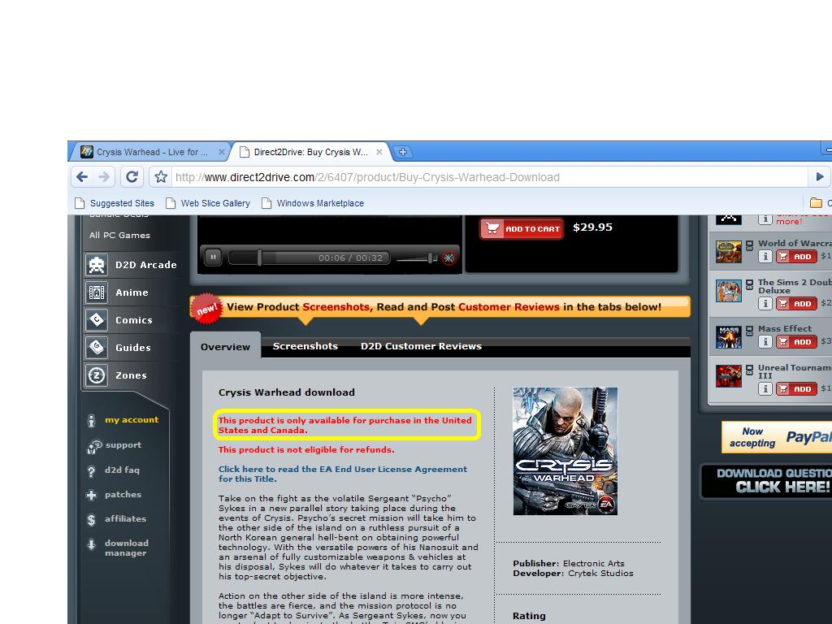Image resolution: width=832 pixels, height=624 pixels.
Task: Bookmark page using the star icon
Action: click(161, 176)
